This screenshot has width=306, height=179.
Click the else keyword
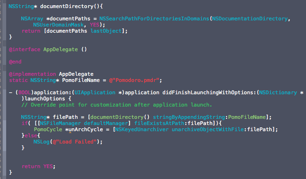[31, 135]
